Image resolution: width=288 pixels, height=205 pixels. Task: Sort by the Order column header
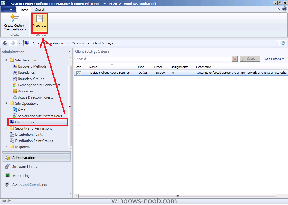tap(161, 67)
